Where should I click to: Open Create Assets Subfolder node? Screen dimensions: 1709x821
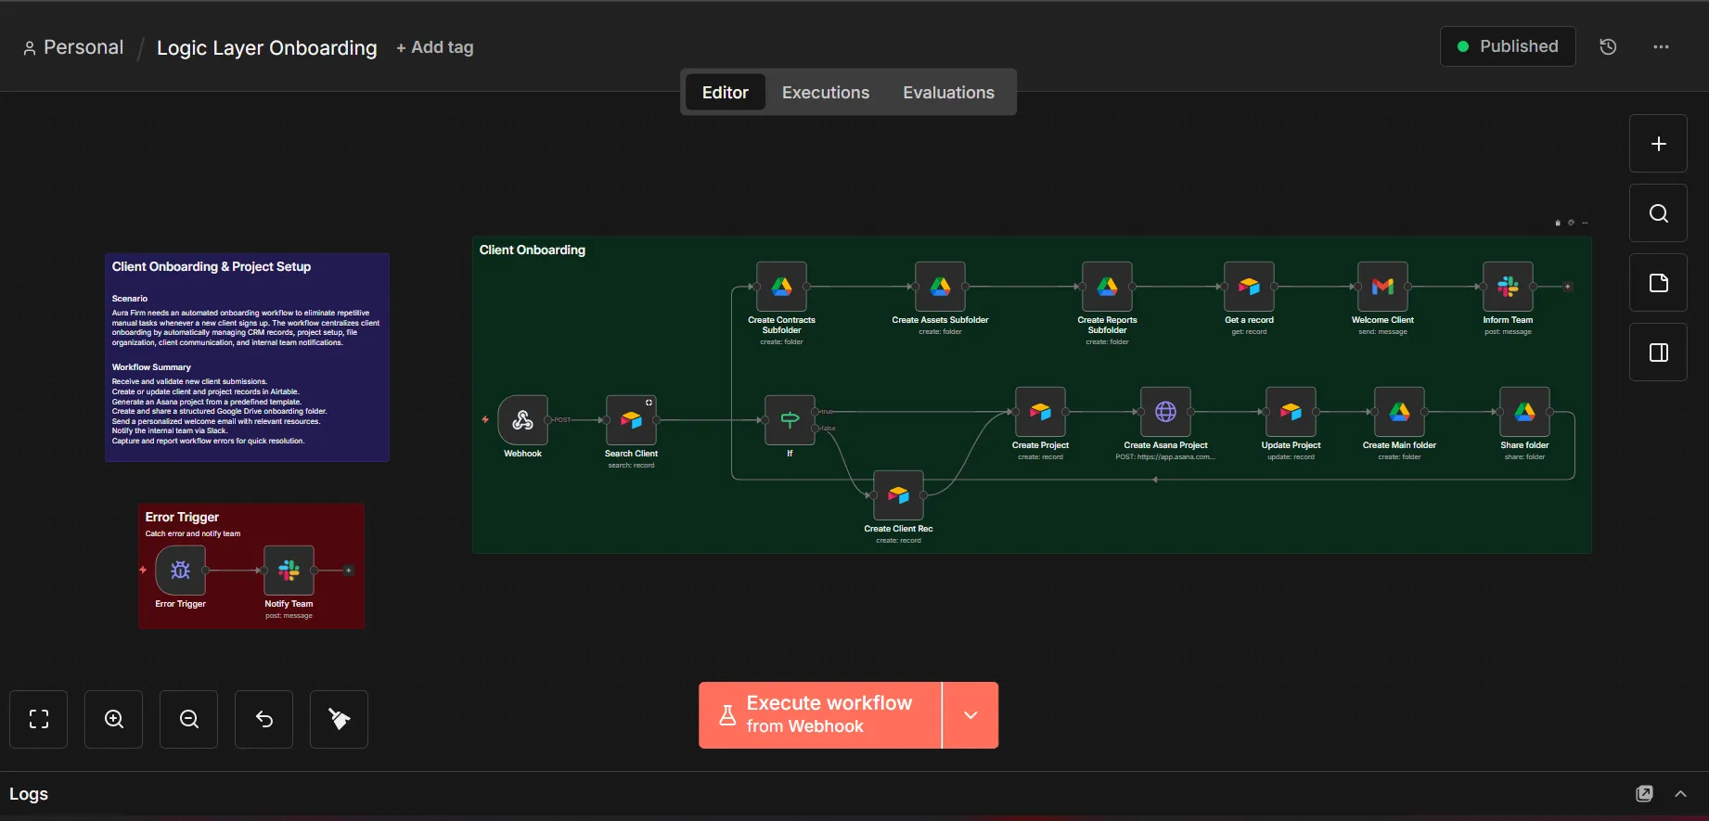pos(940,287)
